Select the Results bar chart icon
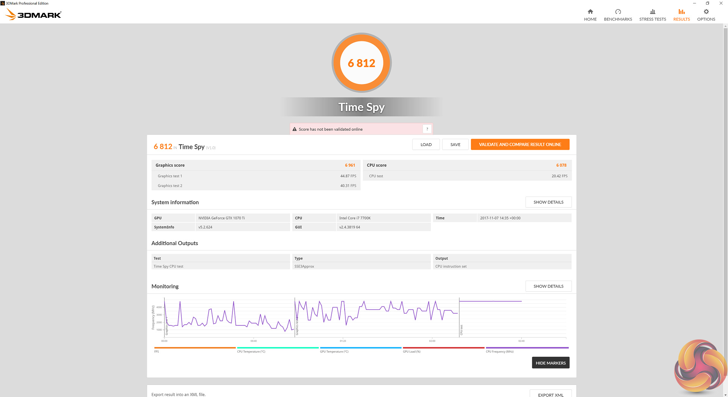This screenshot has width=728, height=397. 681,12
